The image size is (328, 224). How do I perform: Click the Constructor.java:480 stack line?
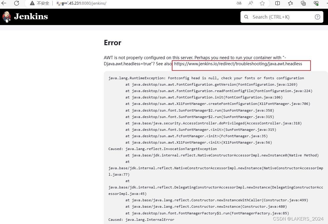pos(206,207)
